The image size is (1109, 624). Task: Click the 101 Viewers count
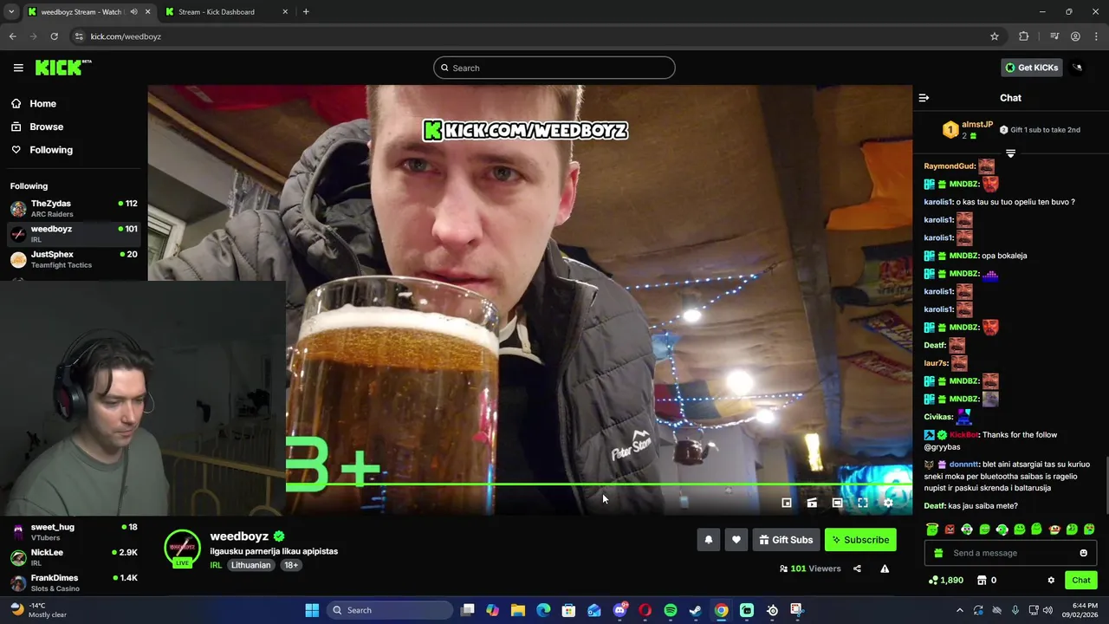[x=810, y=569]
